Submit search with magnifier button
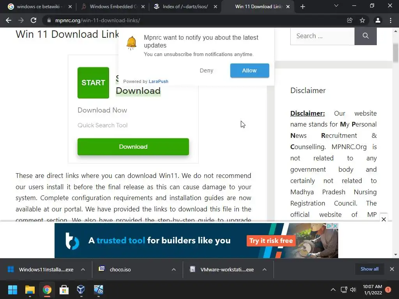The height and width of the screenshot is (299, 399). click(365, 36)
